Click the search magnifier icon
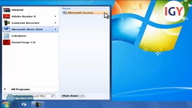 click(52, 96)
